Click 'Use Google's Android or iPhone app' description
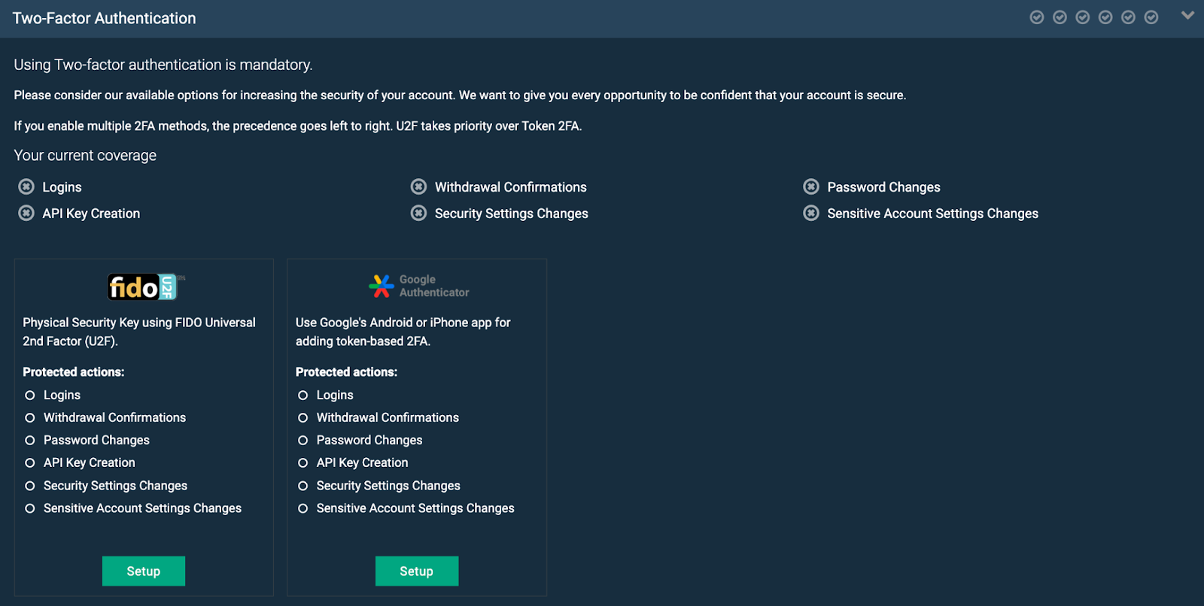 tap(403, 332)
